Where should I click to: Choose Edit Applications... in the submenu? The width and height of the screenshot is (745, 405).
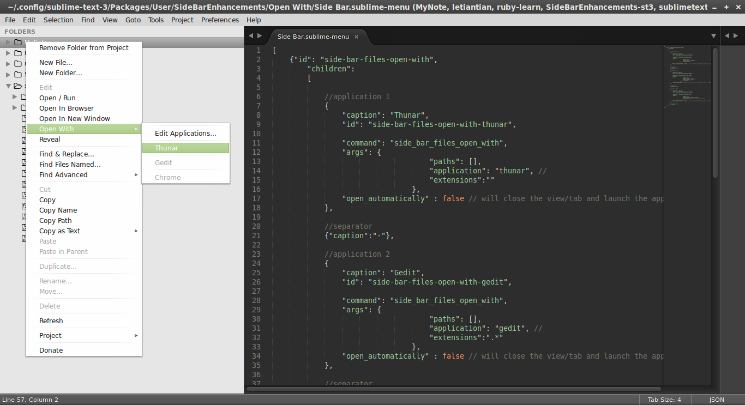(x=185, y=134)
